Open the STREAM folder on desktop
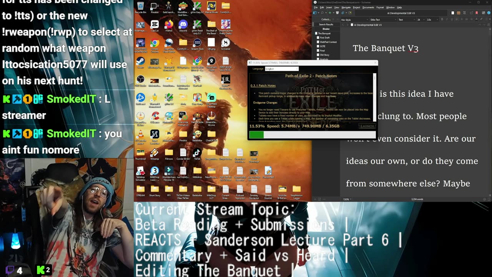 click(x=140, y=191)
